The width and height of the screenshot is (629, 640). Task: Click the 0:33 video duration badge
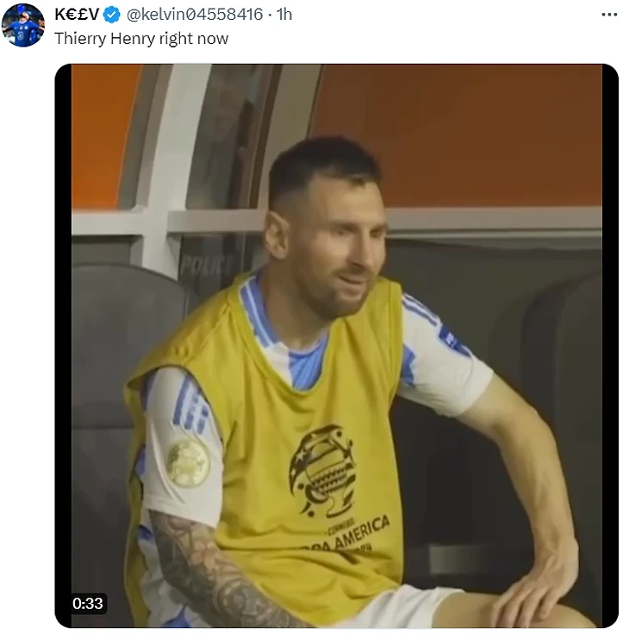[88, 603]
